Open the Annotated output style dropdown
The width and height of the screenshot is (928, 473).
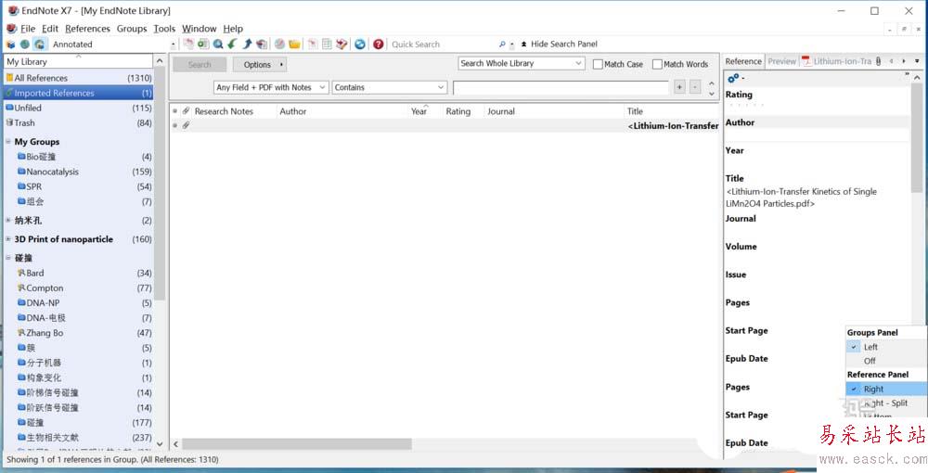[173, 45]
